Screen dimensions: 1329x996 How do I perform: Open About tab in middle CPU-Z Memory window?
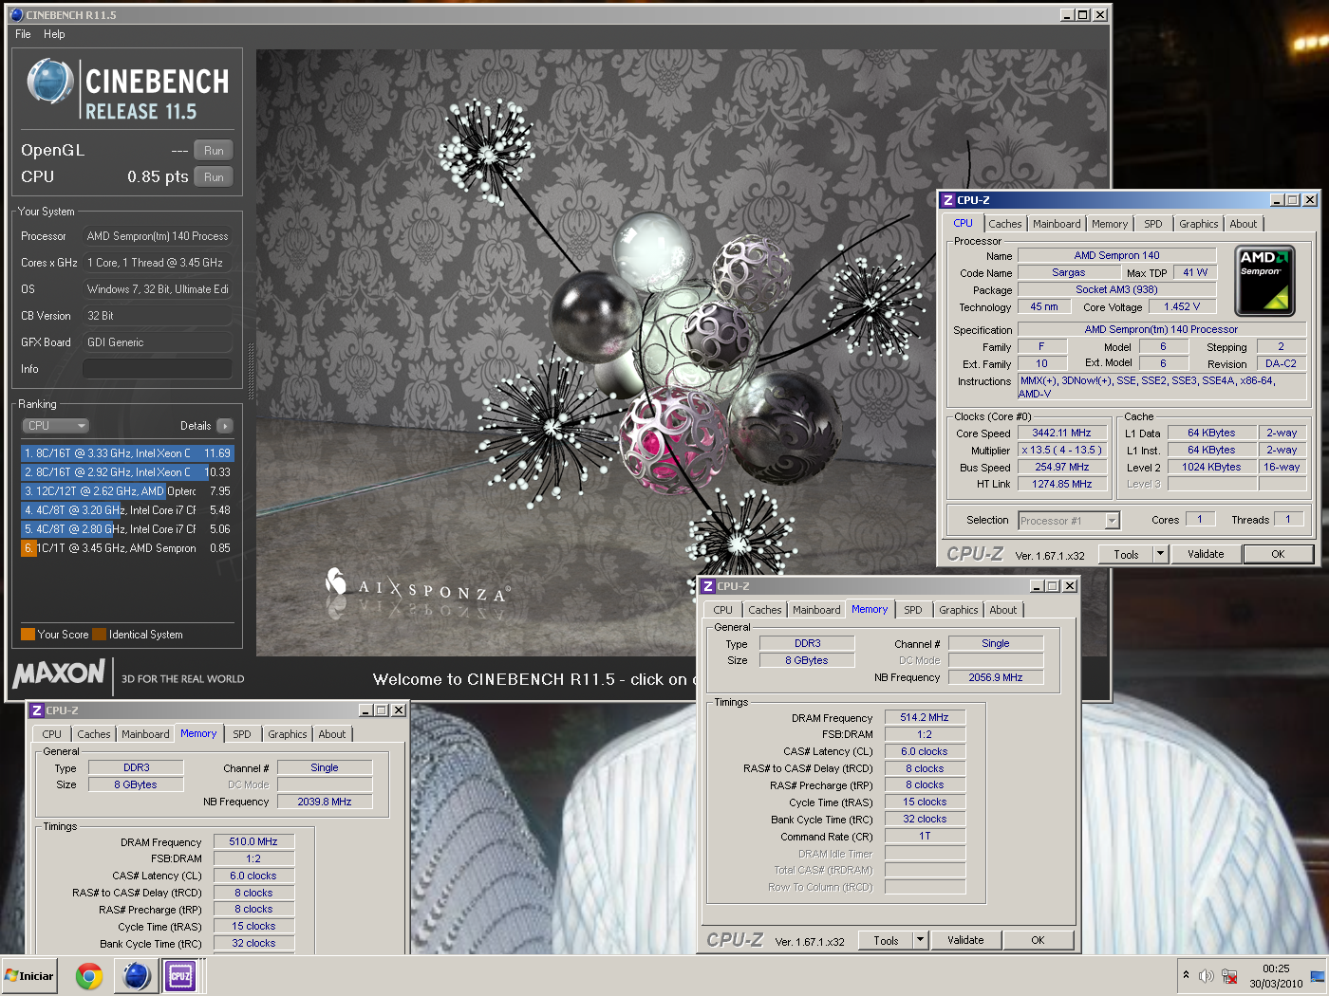[x=1002, y=611]
